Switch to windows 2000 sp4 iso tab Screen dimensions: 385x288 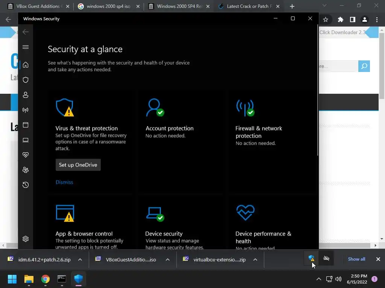coord(108,6)
